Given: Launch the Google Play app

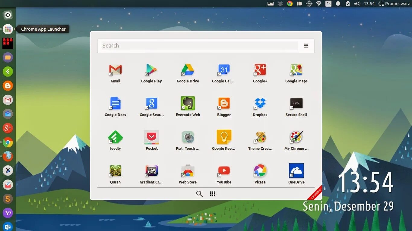Looking at the screenshot, I should tap(151, 70).
